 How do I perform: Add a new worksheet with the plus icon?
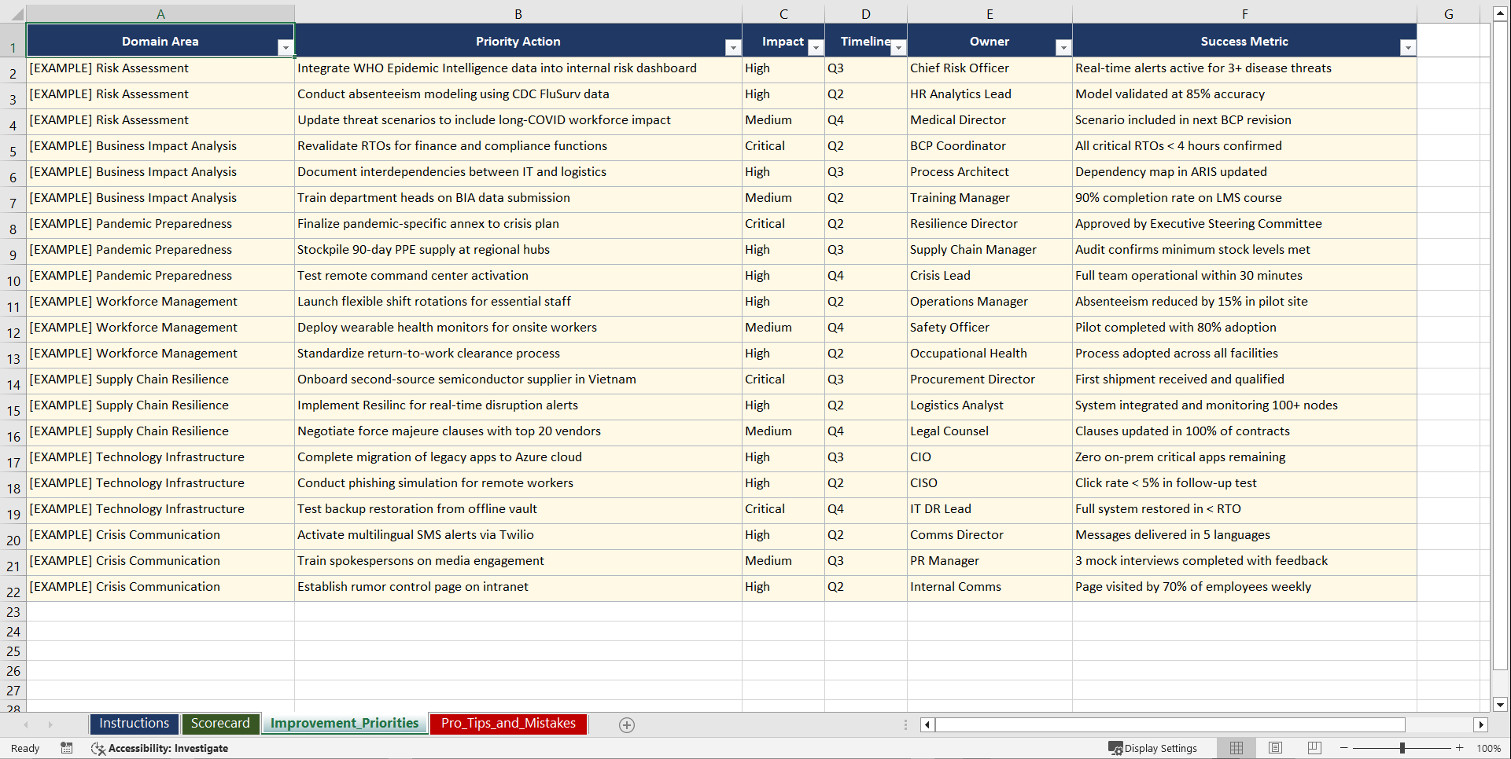627,724
